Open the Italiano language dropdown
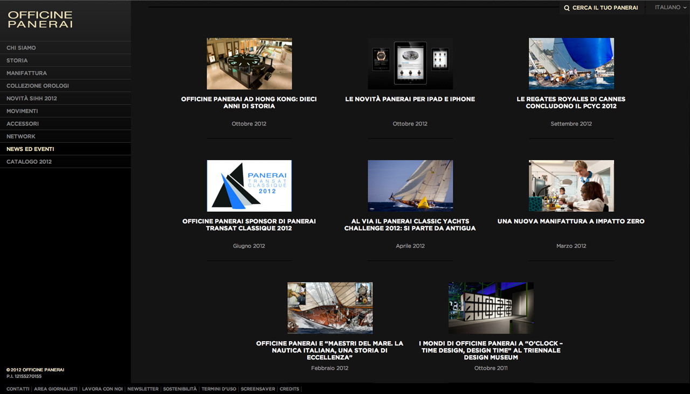690x394 pixels. click(x=670, y=8)
